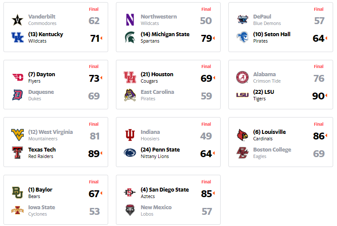Click the Vanderbilt star logo
The width and height of the screenshot is (337, 226).
coord(17,20)
